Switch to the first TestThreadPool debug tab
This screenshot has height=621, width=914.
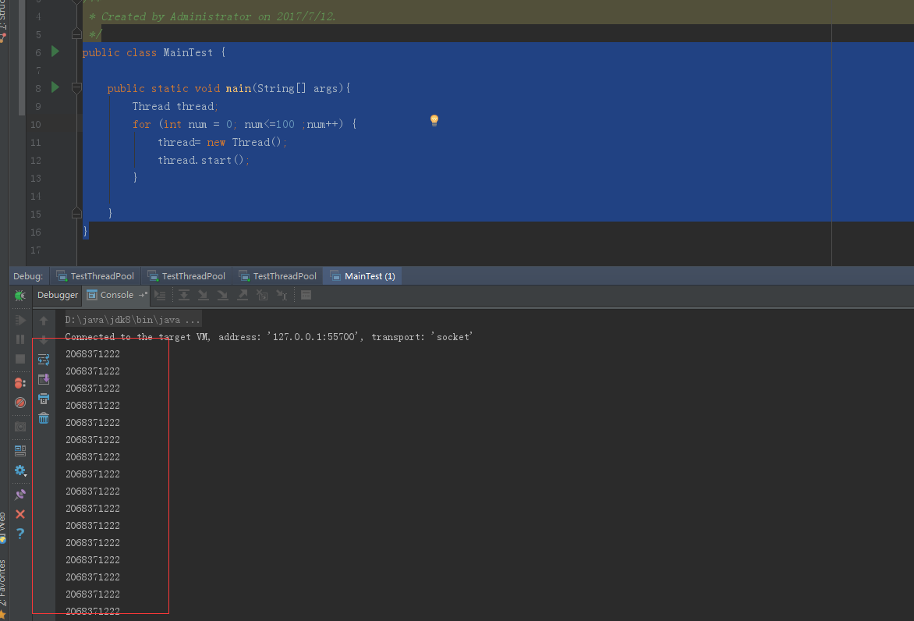(96, 276)
